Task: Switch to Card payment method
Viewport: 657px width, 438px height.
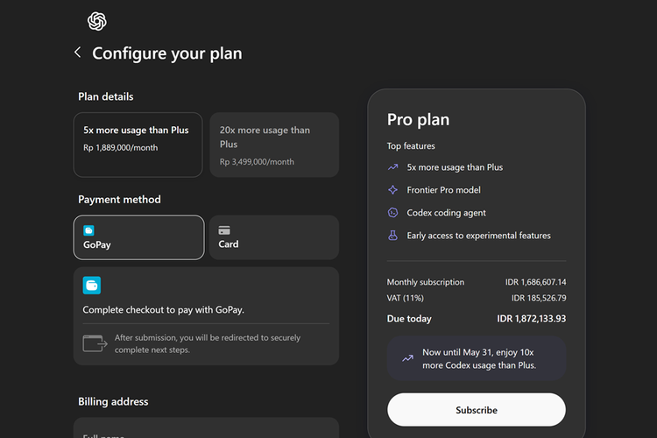Action: point(274,237)
